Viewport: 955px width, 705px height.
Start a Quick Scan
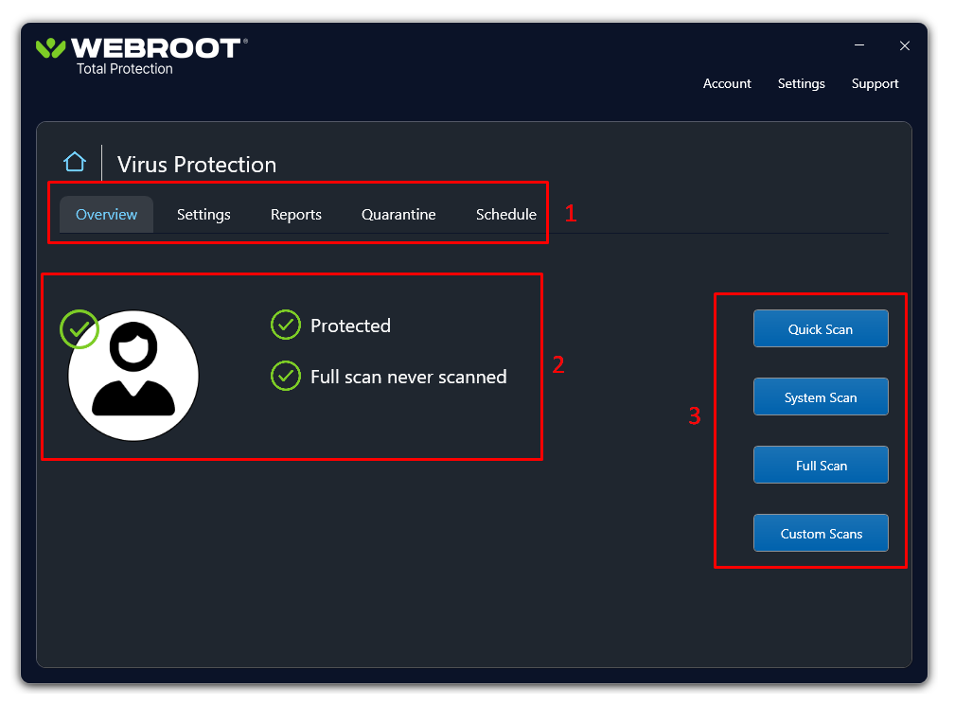click(821, 329)
